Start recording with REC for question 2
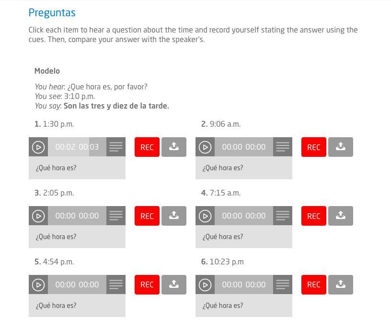This screenshot has width=391, height=328. click(314, 147)
